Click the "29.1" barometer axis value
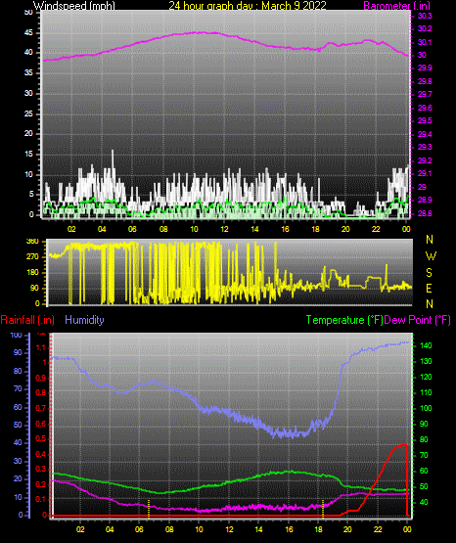The image size is (456, 543). [425, 173]
